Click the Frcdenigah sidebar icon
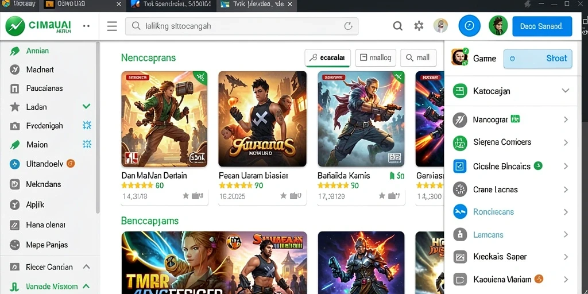588x294 pixels. click(x=14, y=126)
